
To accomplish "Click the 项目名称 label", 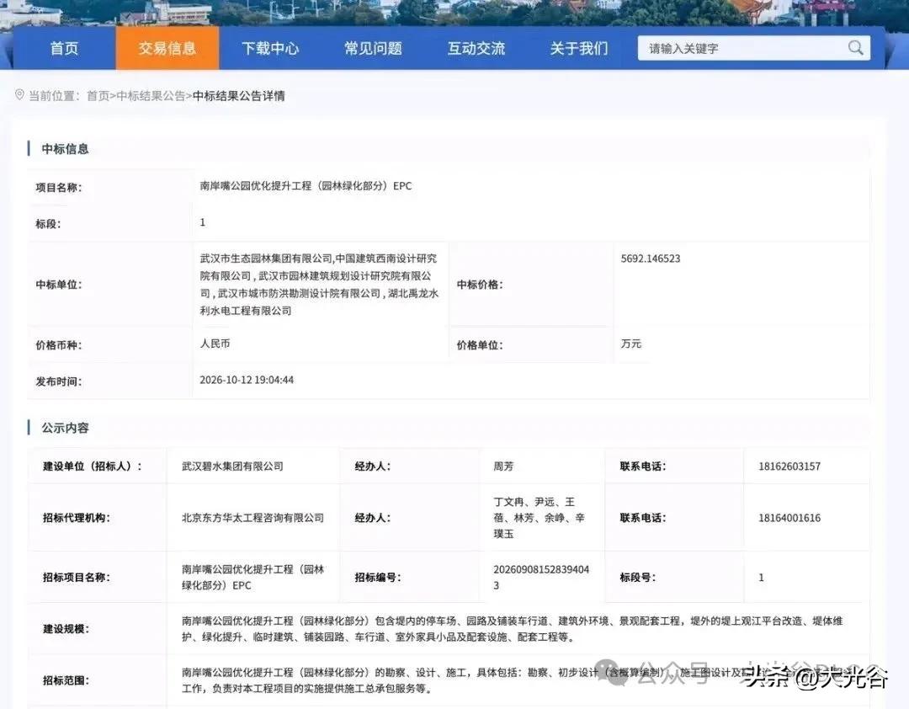I will pos(59,188).
